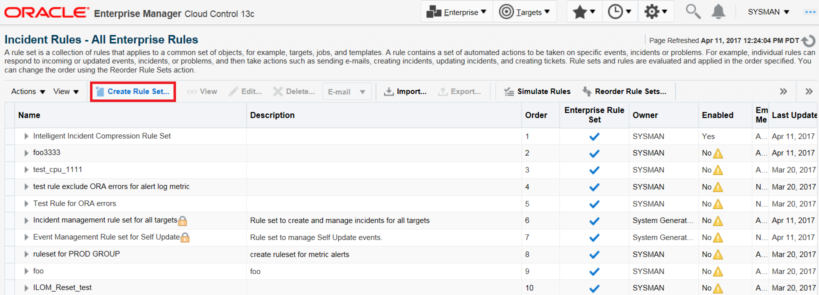This screenshot has height=295, width=819.
Task: Refresh the page with the refresh icon
Action: [x=808, y=40]
